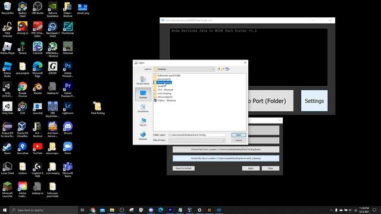Viewport: 381px width, 214px height.
Task: Select Discord desktop icon
Action: 67,128
